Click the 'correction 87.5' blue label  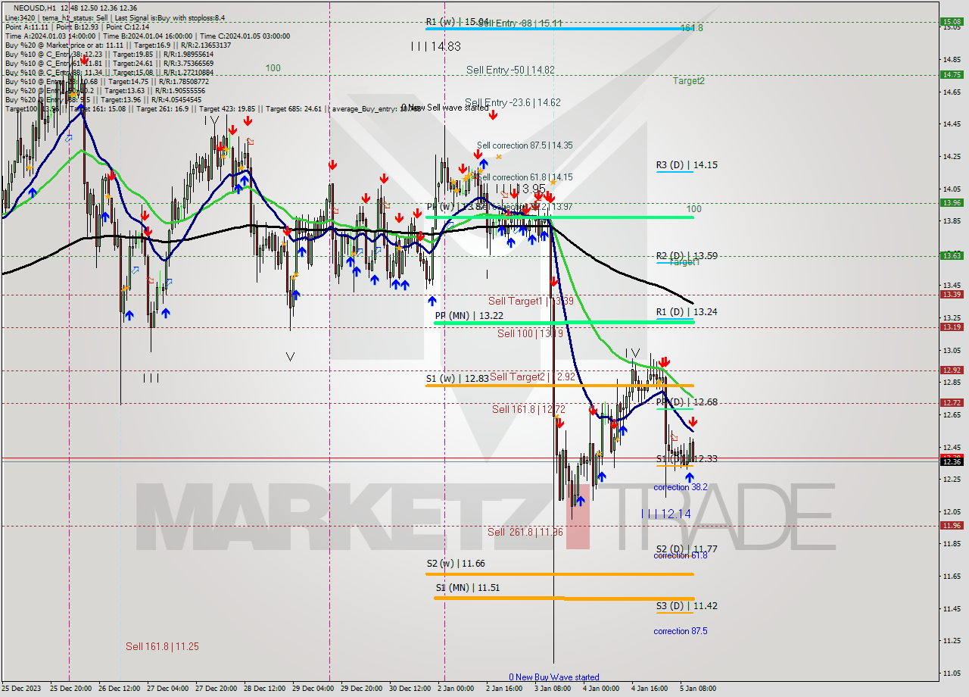pyautogui.click(x=681, y=630)
